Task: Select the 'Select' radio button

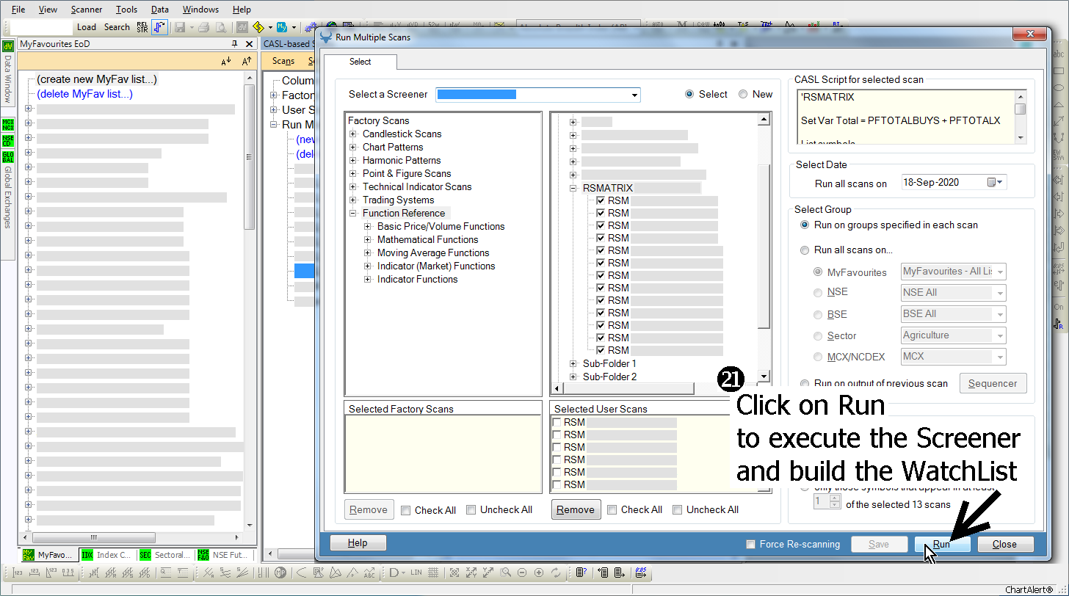Action: point(689,94)
